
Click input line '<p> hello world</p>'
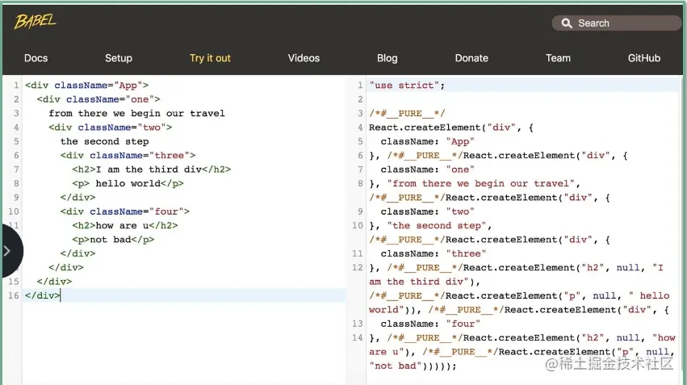[128, 183]
